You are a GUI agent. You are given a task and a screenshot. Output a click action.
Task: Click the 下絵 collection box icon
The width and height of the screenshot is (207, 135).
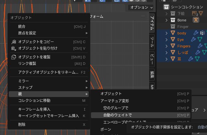173,13
